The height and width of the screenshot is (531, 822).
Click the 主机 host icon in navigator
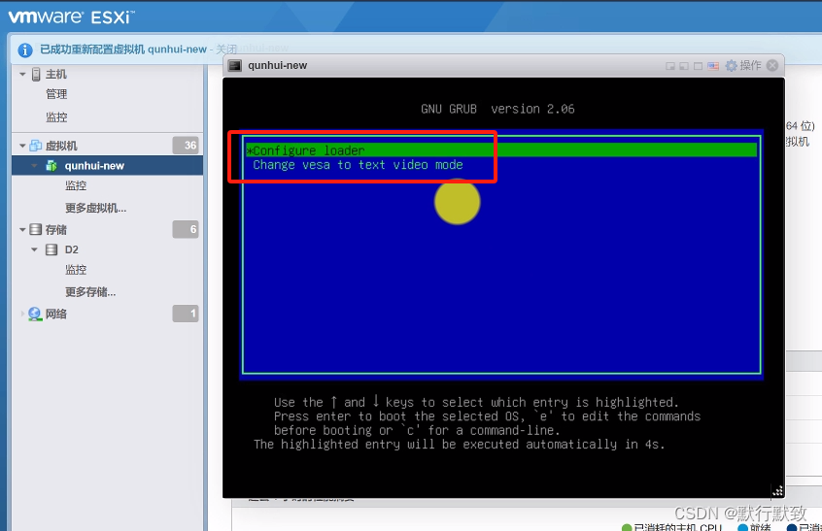click(x=36, y=75)
